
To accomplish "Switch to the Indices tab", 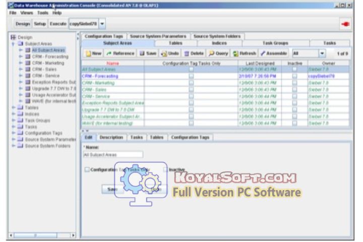I will [x=219, y=43].
